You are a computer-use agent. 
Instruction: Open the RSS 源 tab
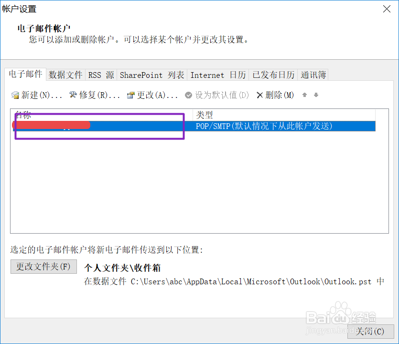tap(101, 75)
